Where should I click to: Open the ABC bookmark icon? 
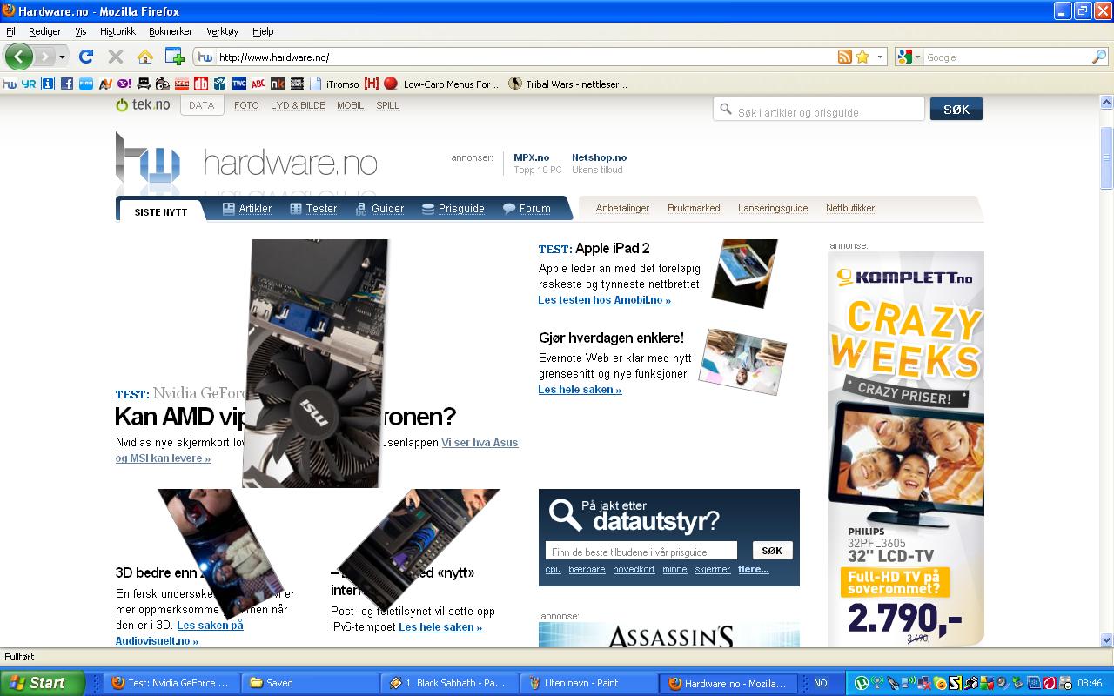pyautogui.click(x=258, y=84)
